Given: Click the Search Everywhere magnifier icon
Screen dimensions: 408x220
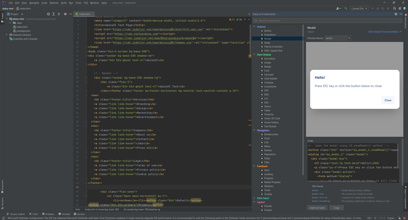Looking at the screenshot, I should click(394, 8).
